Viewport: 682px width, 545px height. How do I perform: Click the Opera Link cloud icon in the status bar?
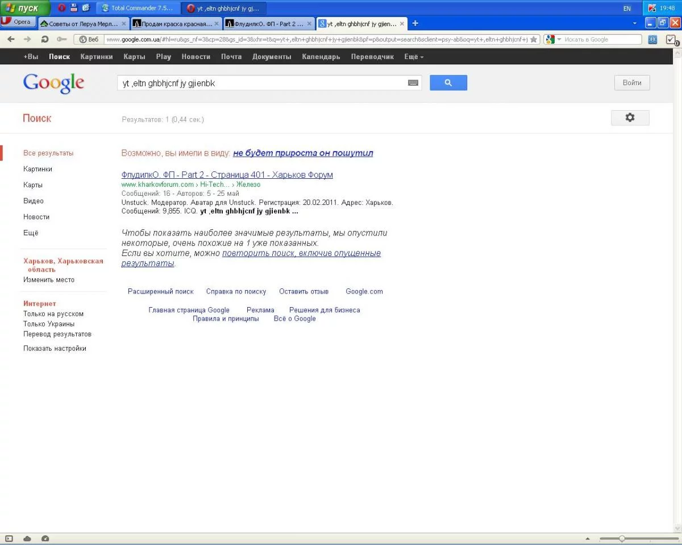pos(27,538)
